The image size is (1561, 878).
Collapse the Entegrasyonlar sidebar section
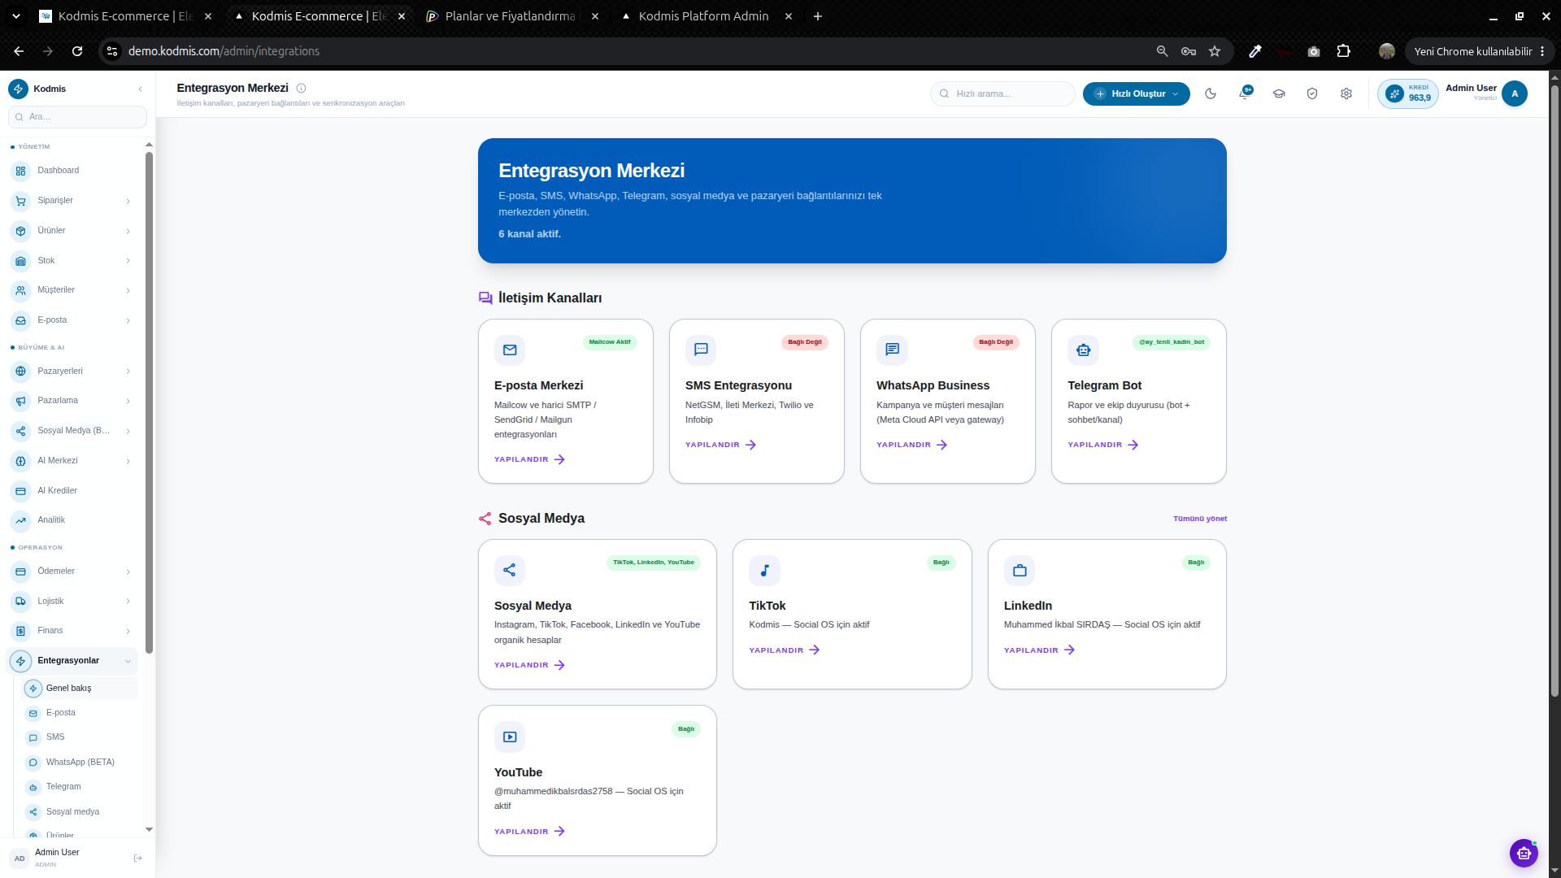pyautogui.click(x=128, y=661)
